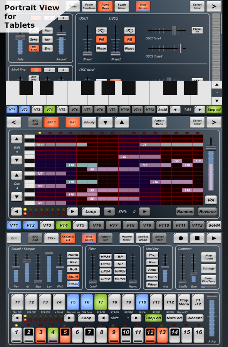This screenshot has width=228, height=347.
Task: Toggle Mod Active in the synth toolbar
Action: (143, 6)
